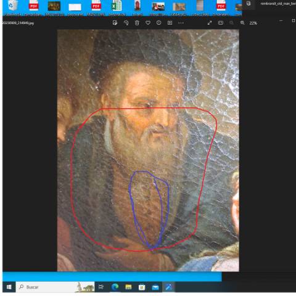Add the photo to favorites with the heart icon
296x296 pixels.
[x=148, y=23]
